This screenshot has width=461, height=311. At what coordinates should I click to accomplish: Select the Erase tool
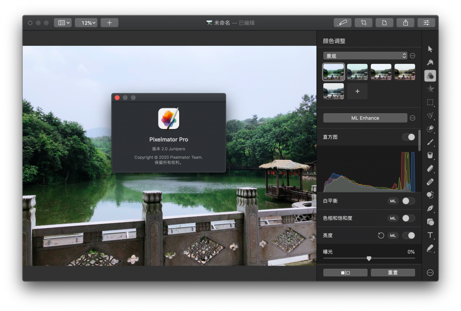430,169
